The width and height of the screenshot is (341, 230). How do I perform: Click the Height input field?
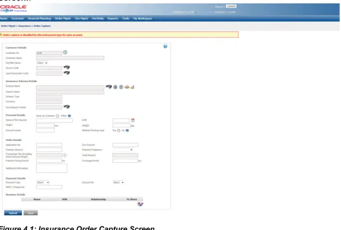pos(45,125)
